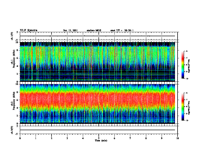Click the "5" voltage tick on ch.3(V) strip
The image size is (200, 155).
click(x=17, y=126)
